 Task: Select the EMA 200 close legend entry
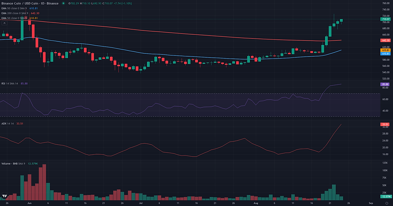click(20, 13)
